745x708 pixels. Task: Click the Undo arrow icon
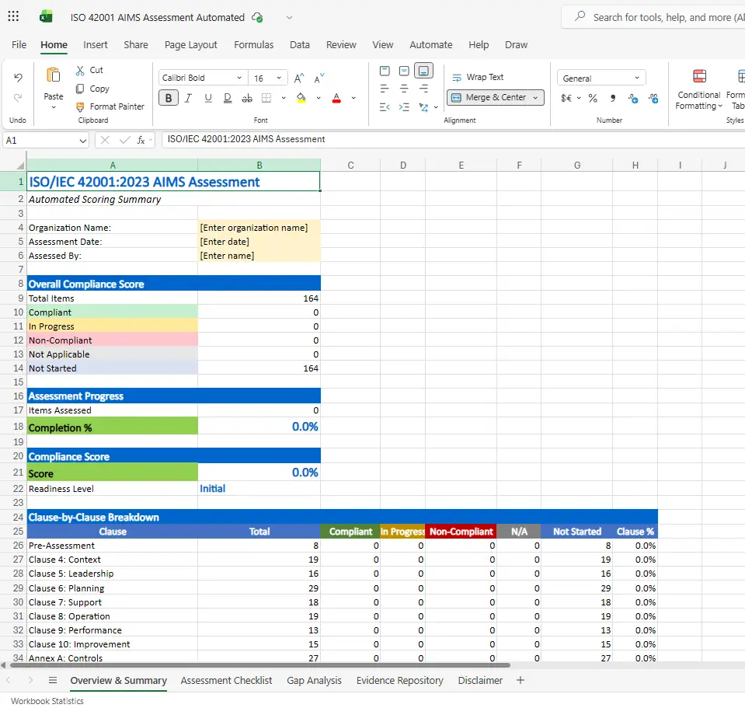[x=18, y=78]
